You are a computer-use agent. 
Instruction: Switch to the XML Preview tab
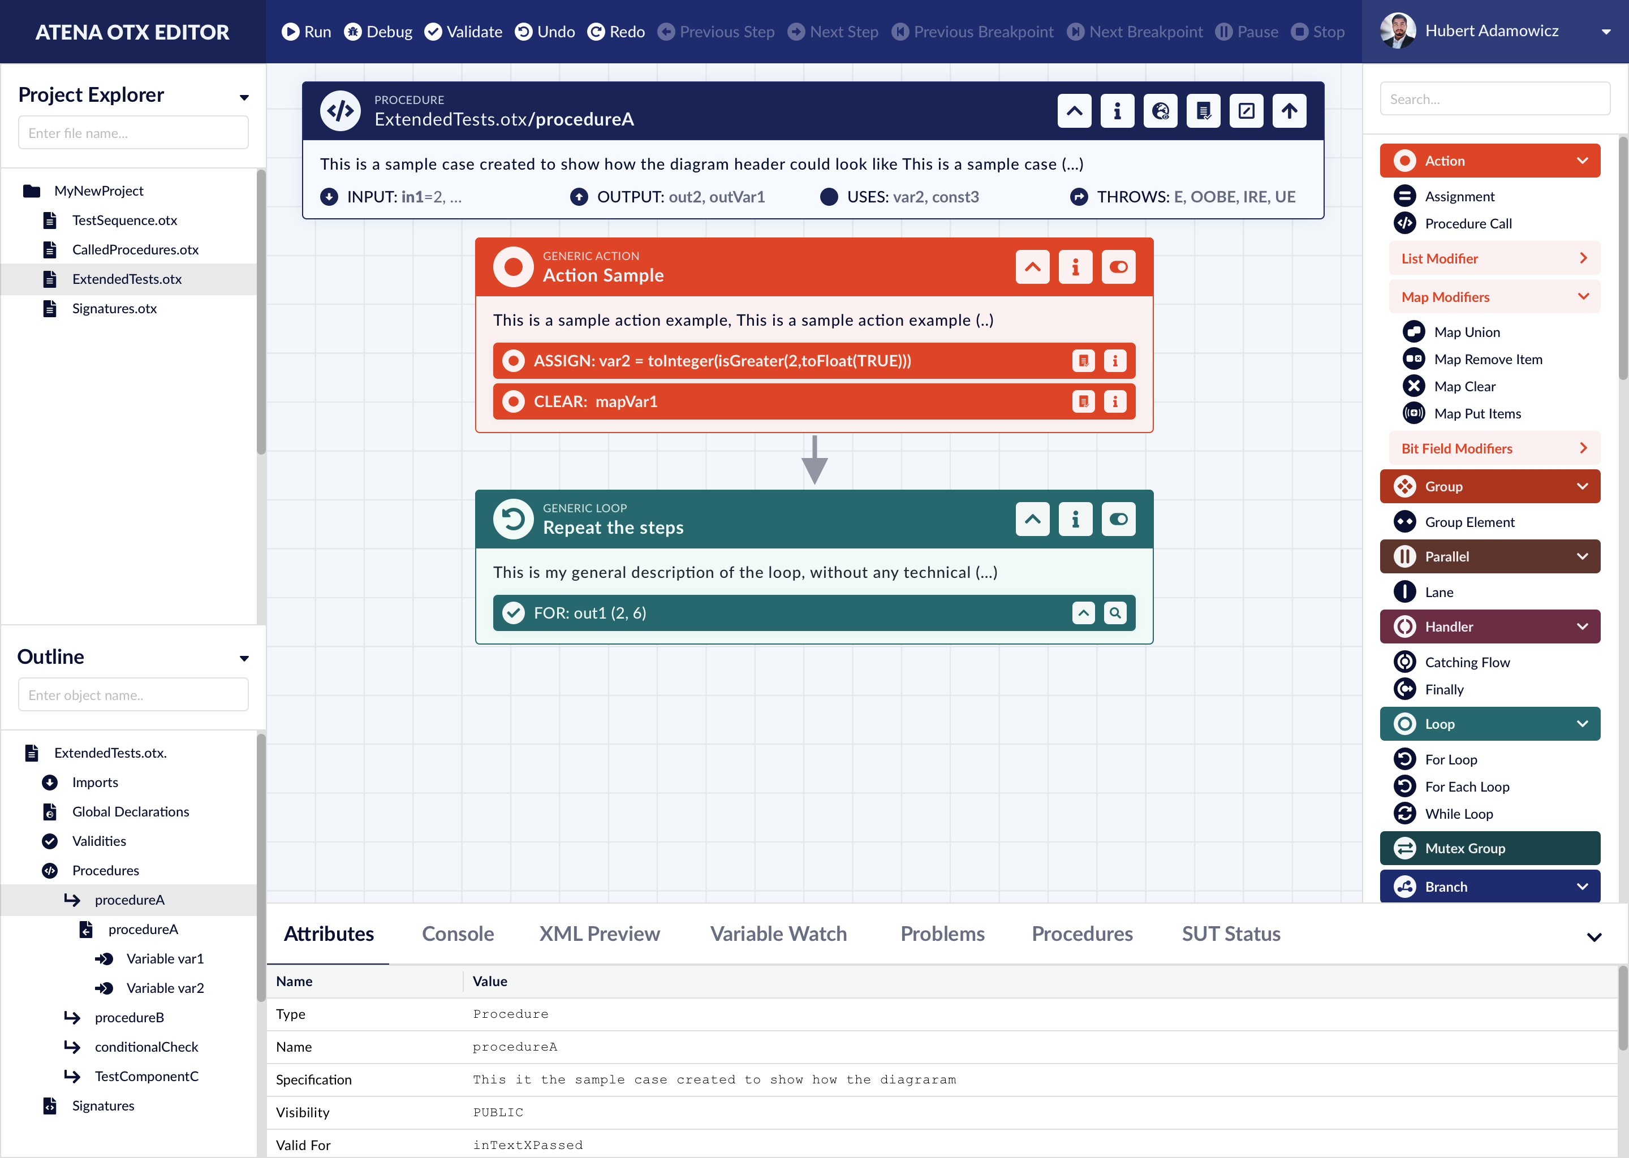(599, 934)
